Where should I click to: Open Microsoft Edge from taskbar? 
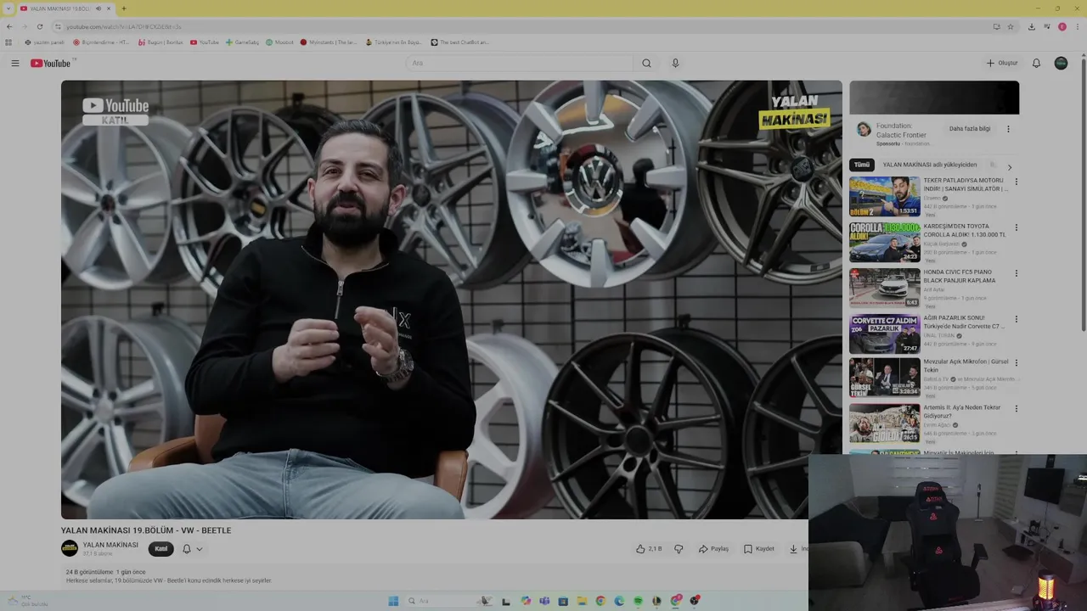click(x=619, y=601)
